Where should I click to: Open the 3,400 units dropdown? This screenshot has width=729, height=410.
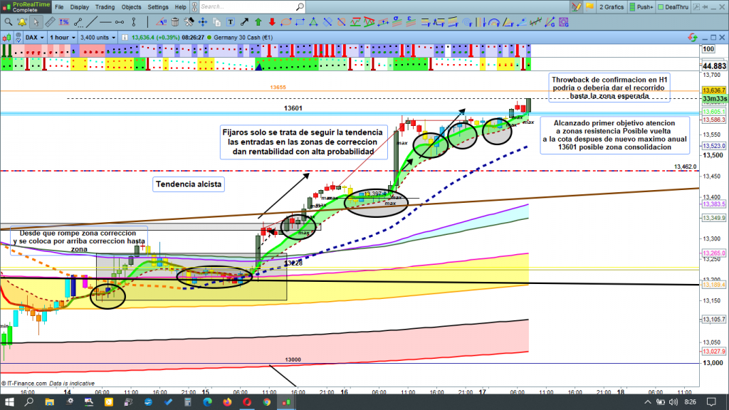pyautogui.click(x=98, y=36)
